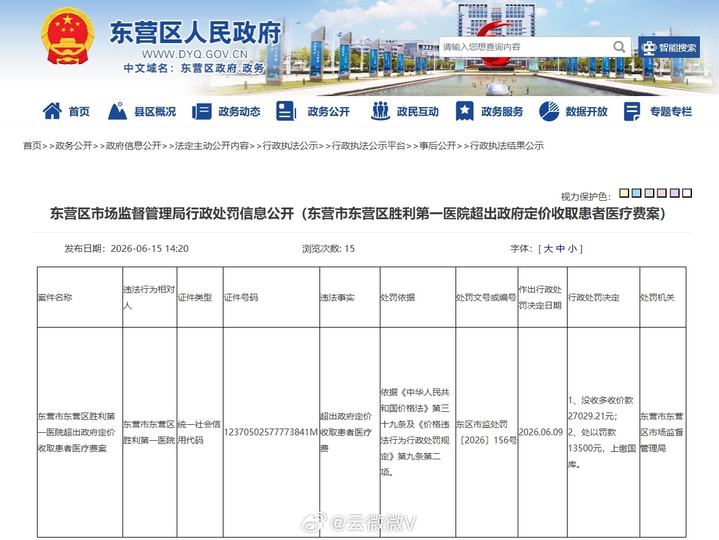Click the 行政处罚决定 column header
Viewport: 719px width, 540px height.
coord(603,297)
